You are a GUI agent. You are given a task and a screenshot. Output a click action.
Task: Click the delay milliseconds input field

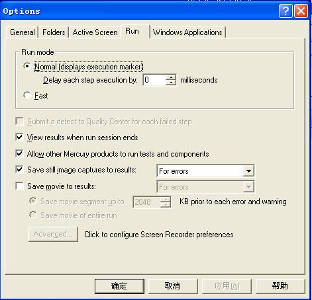pos(154,80)
